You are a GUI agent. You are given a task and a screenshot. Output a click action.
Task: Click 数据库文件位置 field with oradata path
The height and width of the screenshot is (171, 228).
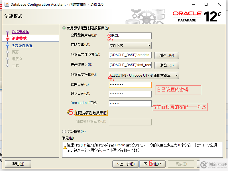pos(130,55)
